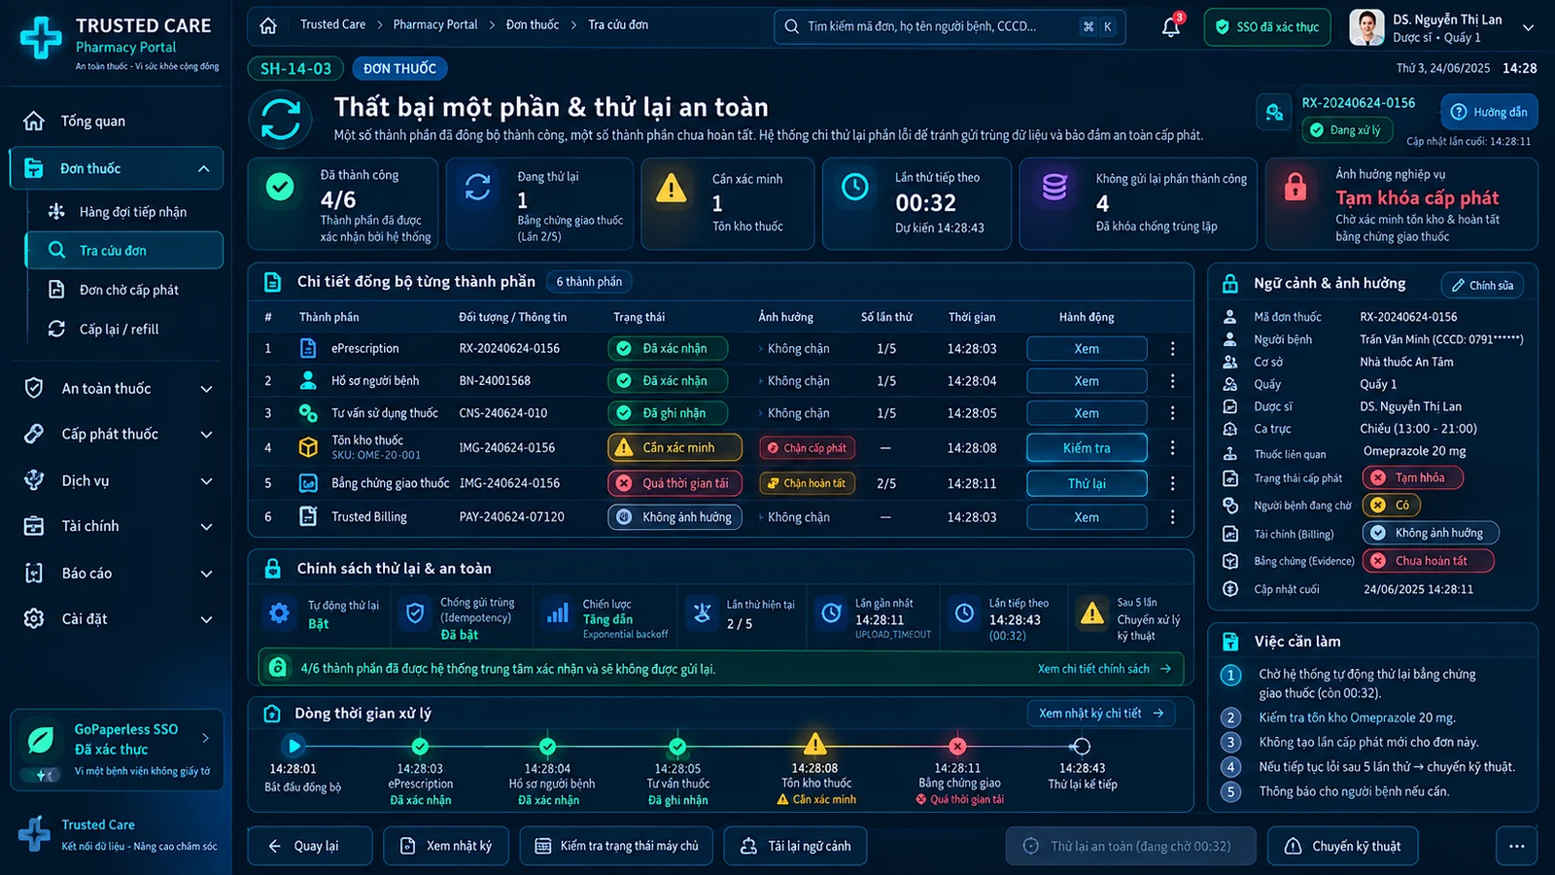Click the Đã thành công checkmark card icon

tap(280, 187)
